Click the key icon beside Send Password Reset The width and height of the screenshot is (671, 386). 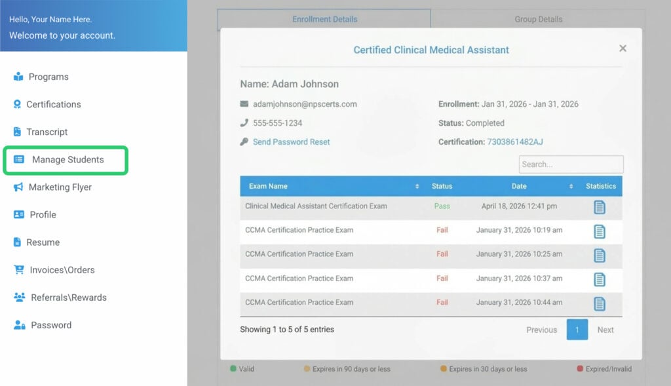click(244, 142)
